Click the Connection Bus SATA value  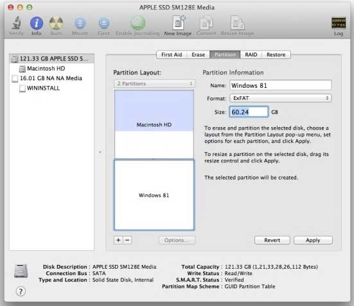click(99, 273)
